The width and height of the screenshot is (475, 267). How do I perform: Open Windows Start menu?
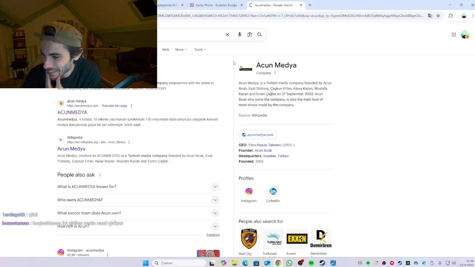click(x=146, y=263)
